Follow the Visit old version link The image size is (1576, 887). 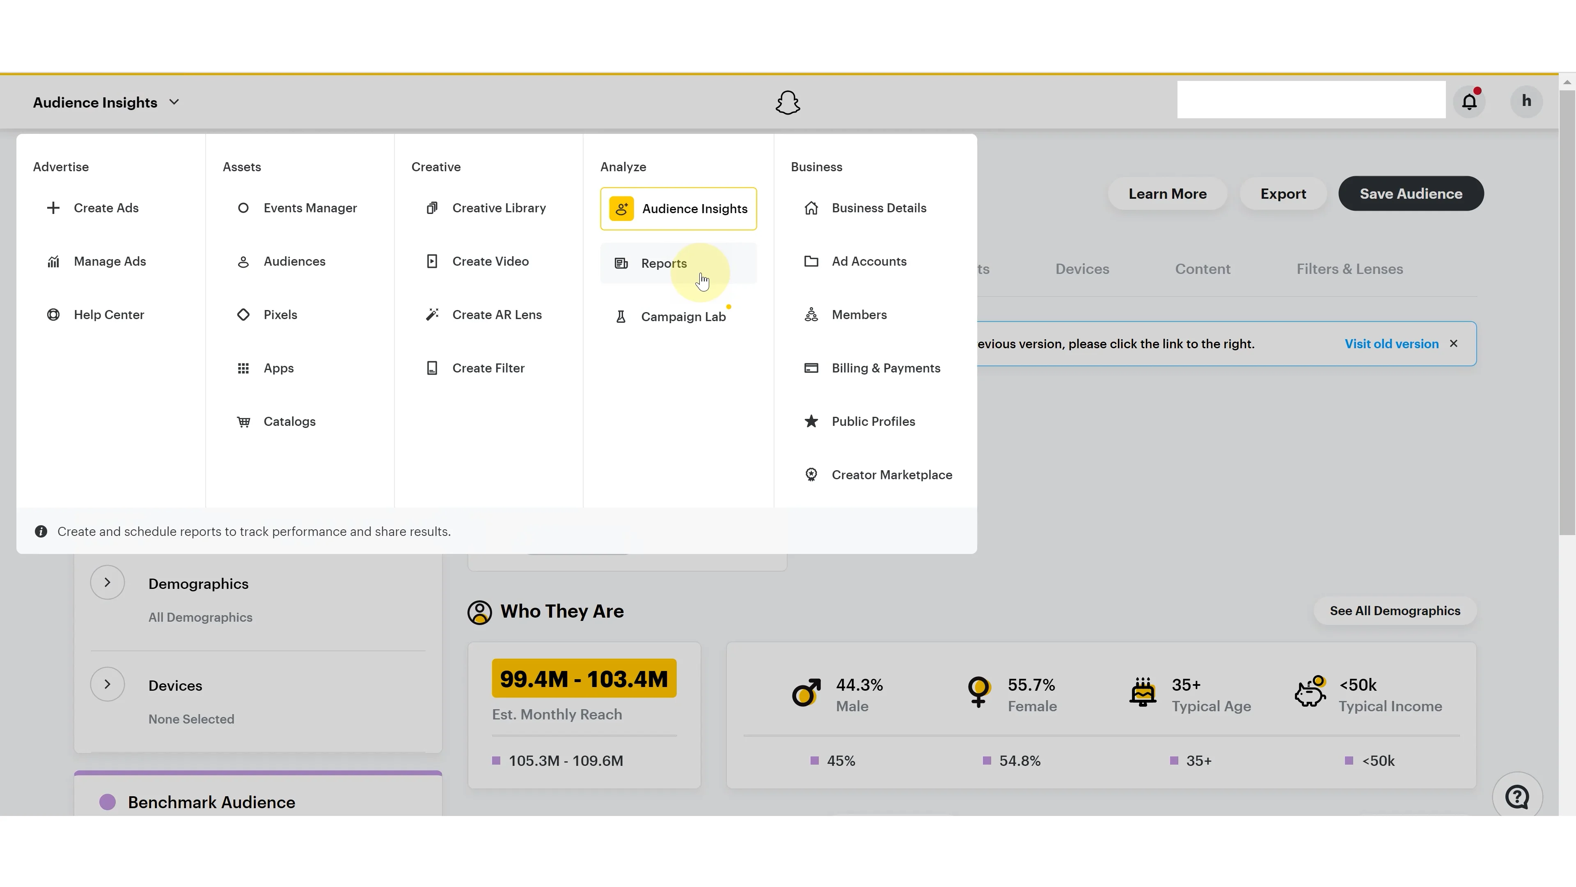pos(1391,344)
